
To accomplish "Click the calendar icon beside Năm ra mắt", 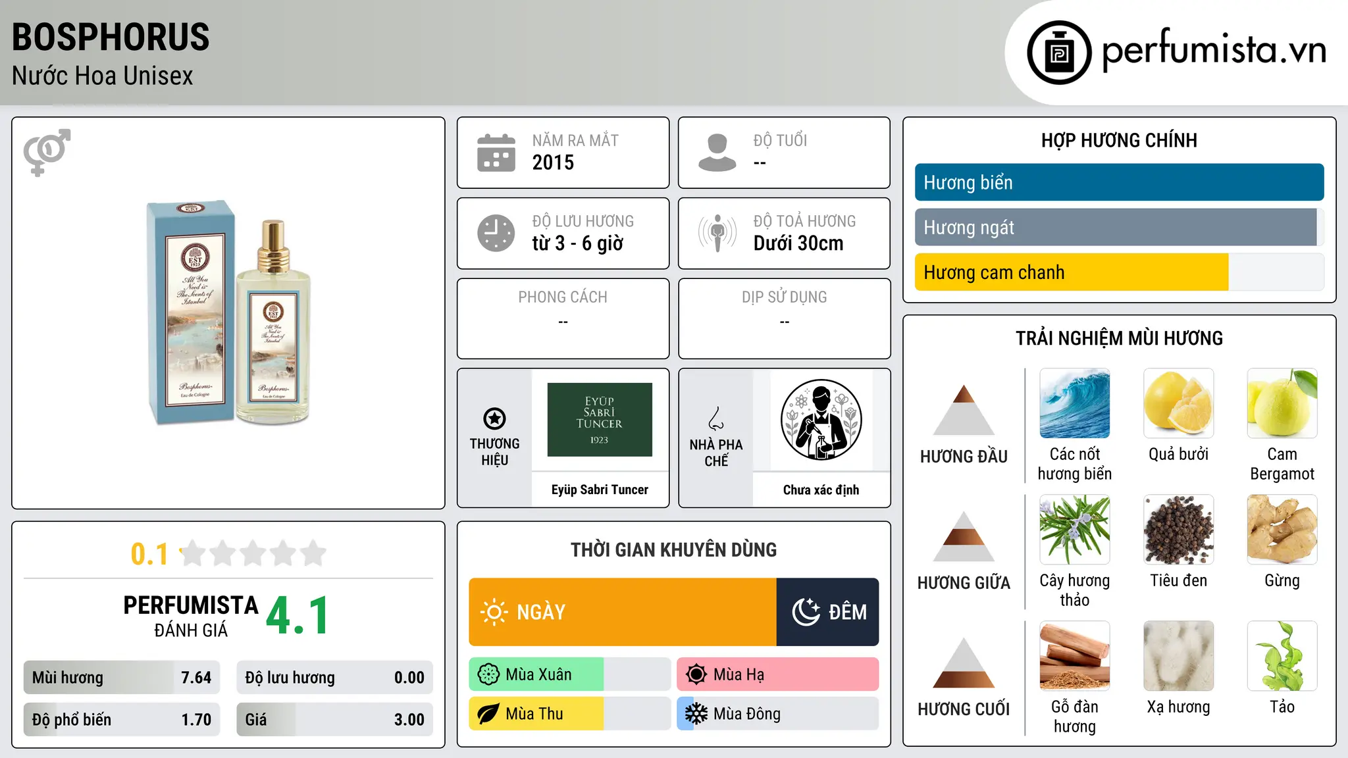I will [496, 153].
